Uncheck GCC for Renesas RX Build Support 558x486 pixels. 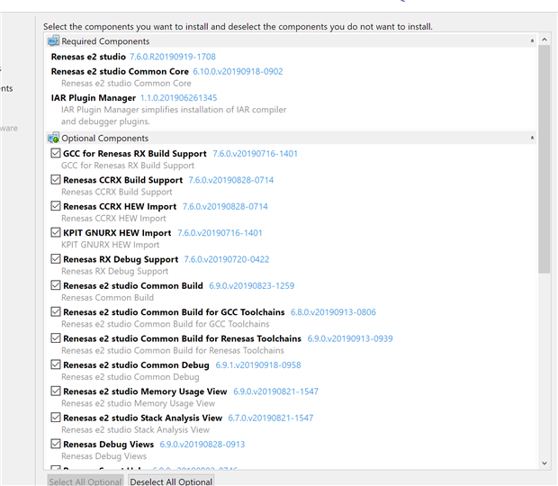coord(56,153)
